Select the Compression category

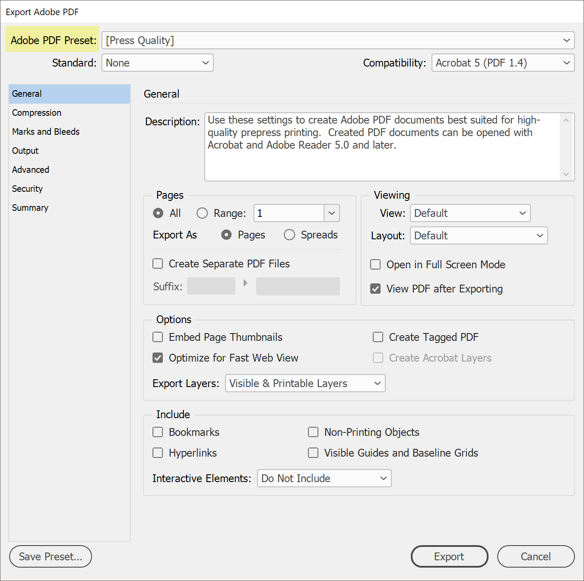70,113
